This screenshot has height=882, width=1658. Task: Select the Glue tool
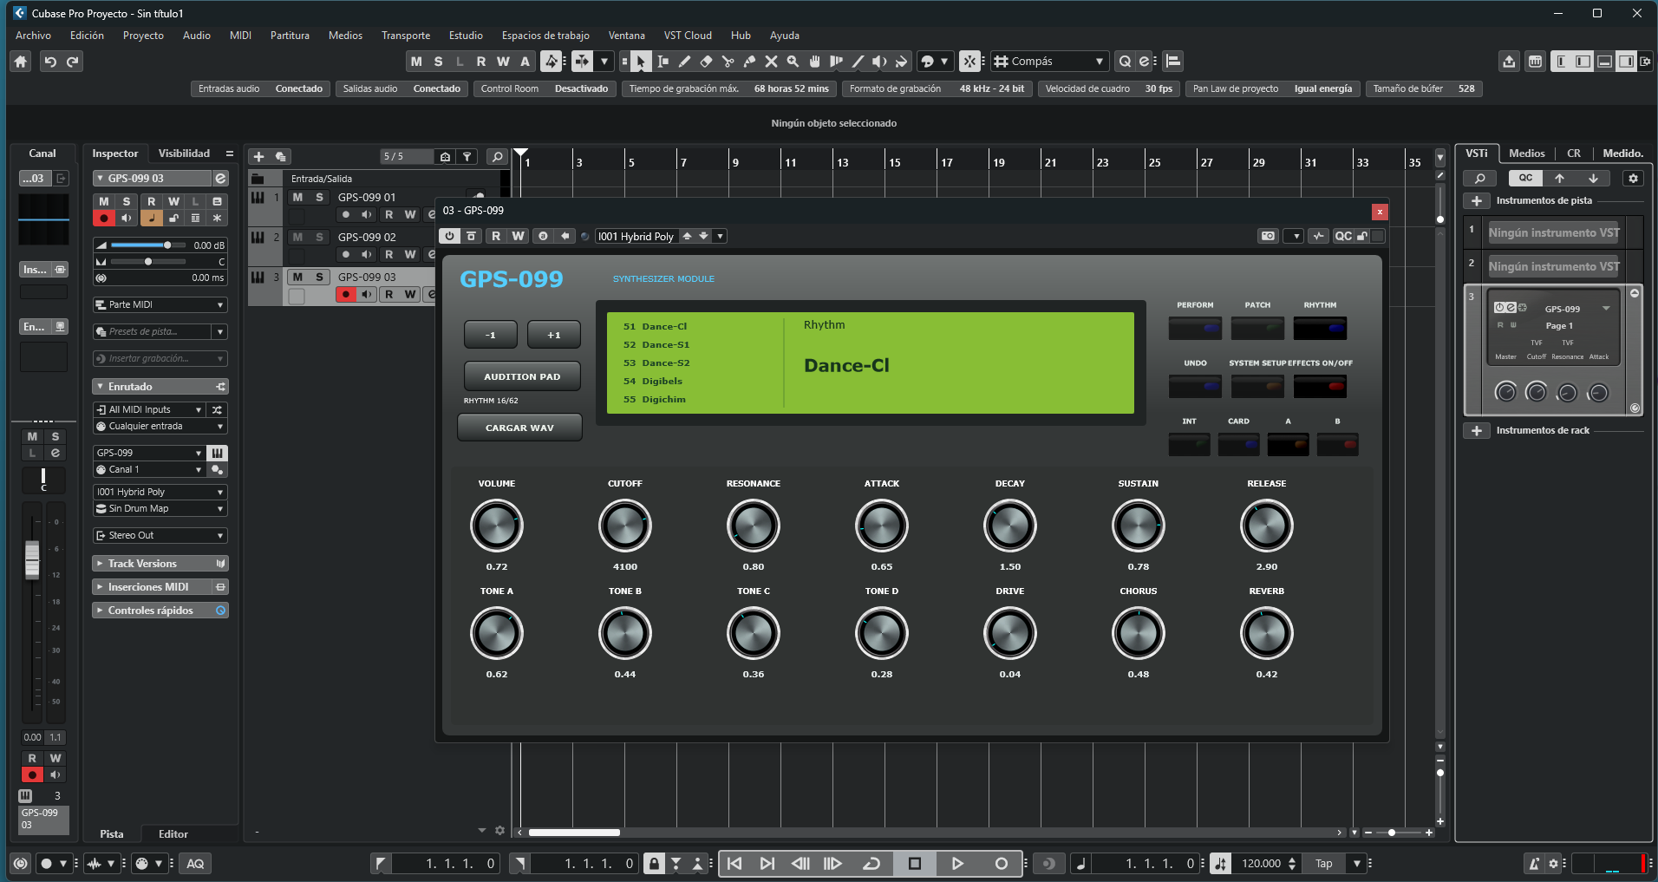pyautogui.click(x=749, y=62)
